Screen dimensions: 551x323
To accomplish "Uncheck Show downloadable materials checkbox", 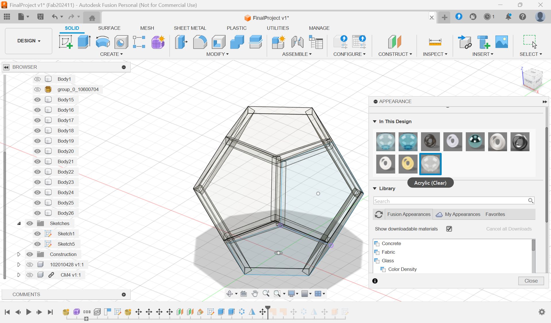I will 449,229.
